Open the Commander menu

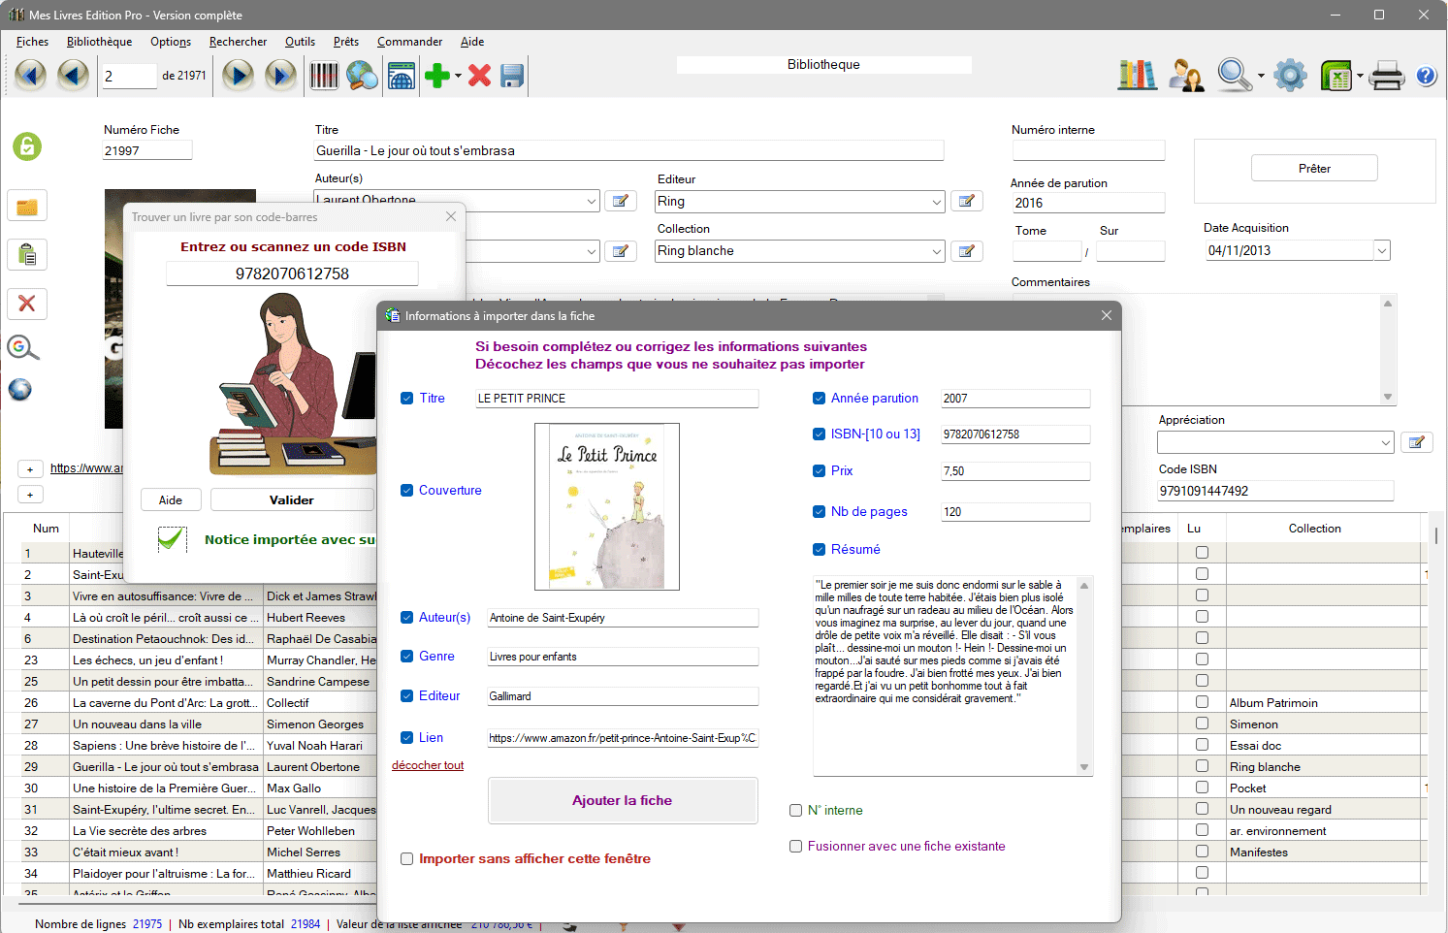[409, 42]
